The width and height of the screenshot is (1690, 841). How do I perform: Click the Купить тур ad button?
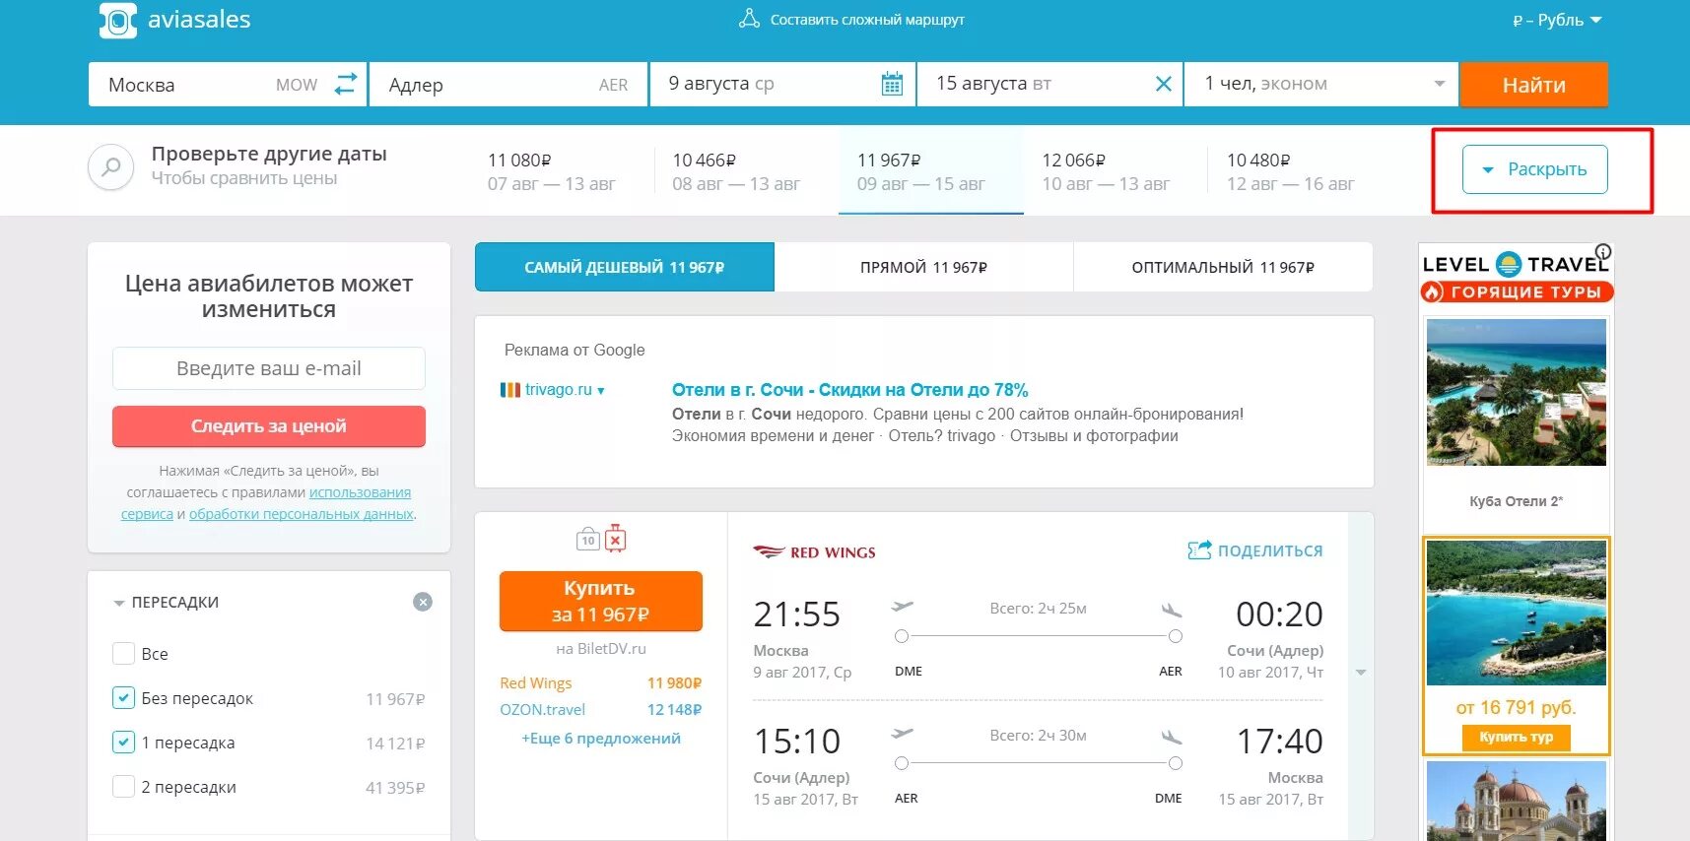[1516, 737]
